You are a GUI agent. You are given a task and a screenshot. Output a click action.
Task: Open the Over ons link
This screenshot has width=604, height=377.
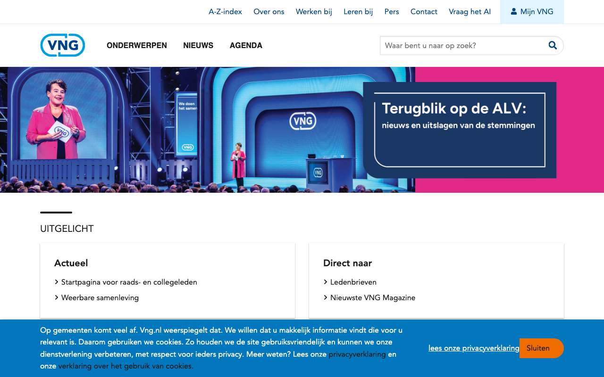tap(269, 12)
